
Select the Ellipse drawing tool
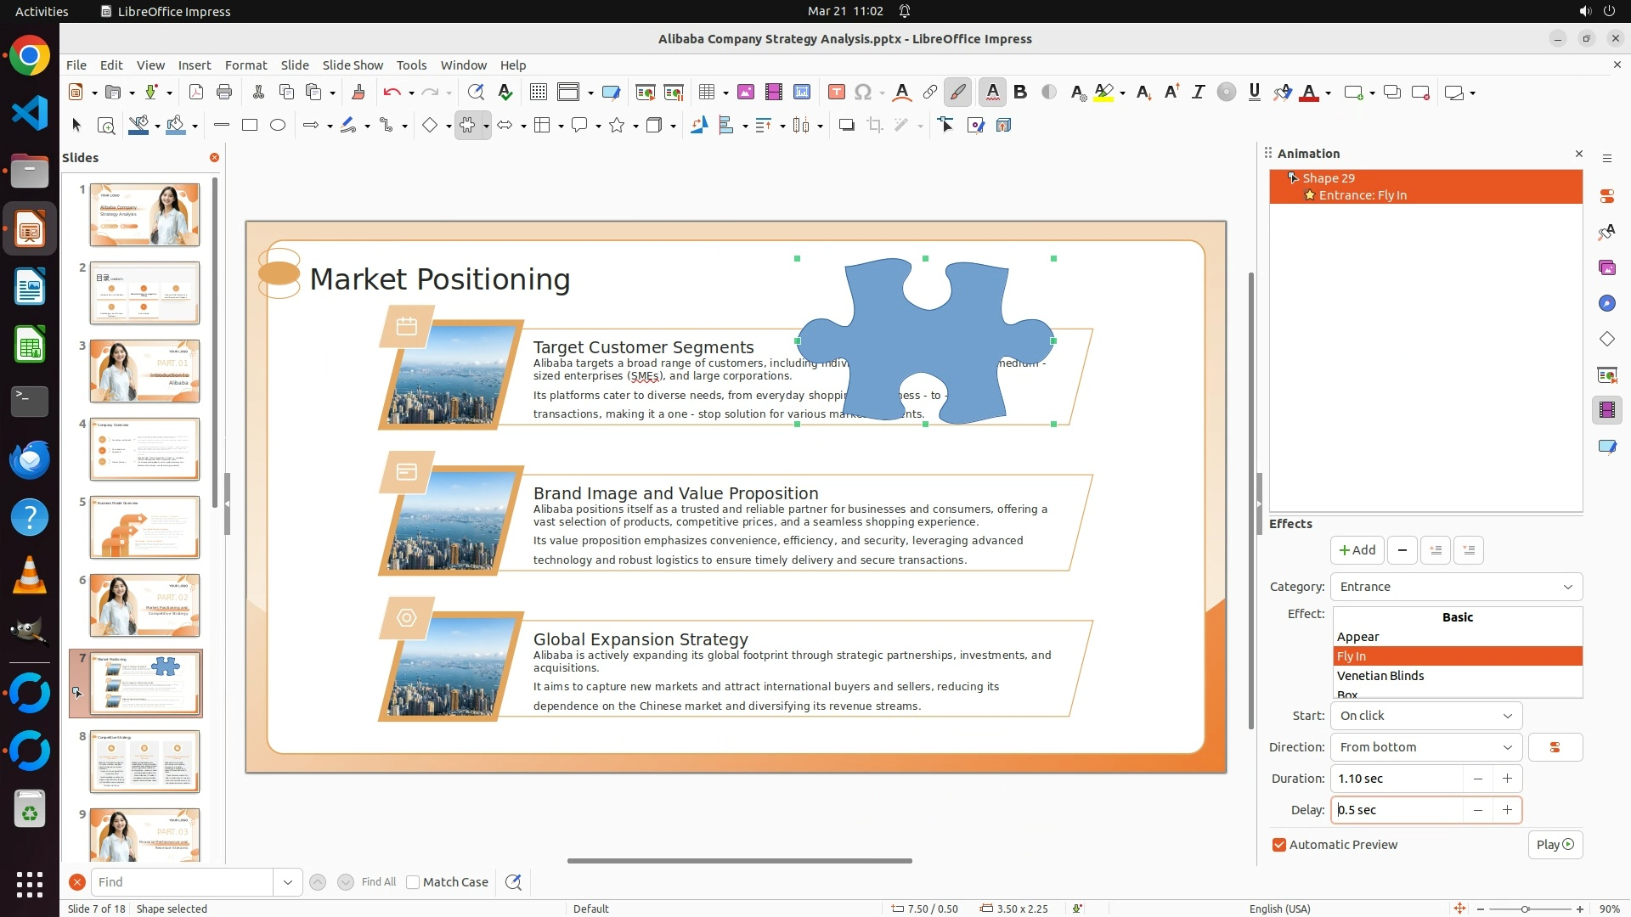click(x=277, y=126)
